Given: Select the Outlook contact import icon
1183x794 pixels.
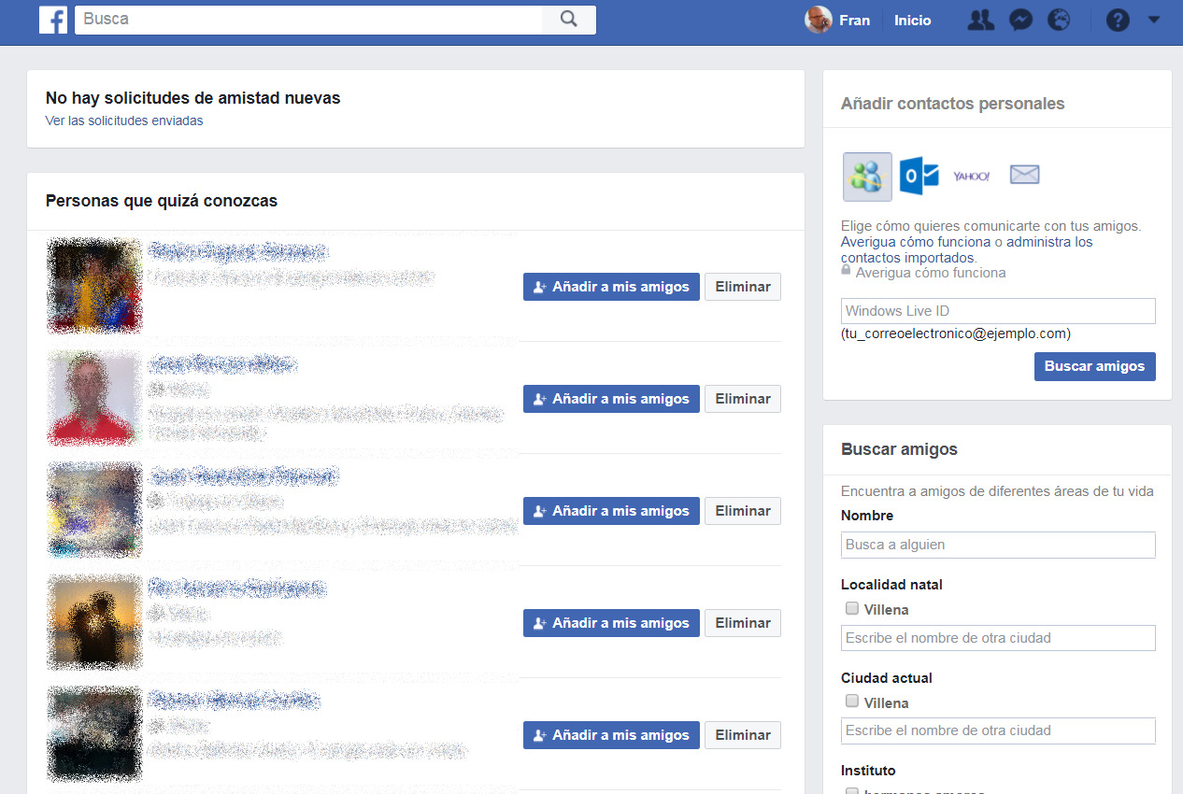Looking at the screenshot, I should (919, 176).
